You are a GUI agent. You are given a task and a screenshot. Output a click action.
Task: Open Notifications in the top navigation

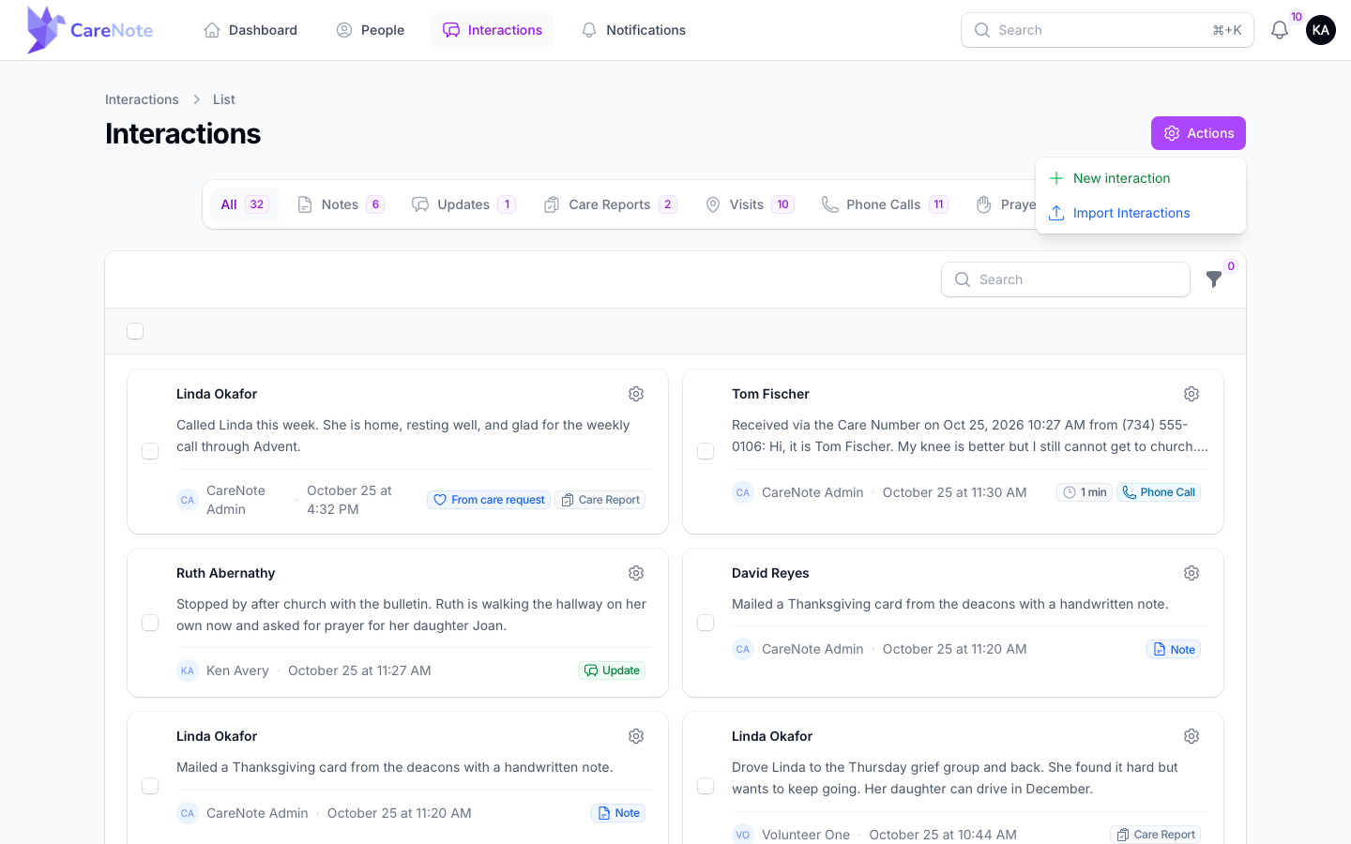(x=633, y=30)
